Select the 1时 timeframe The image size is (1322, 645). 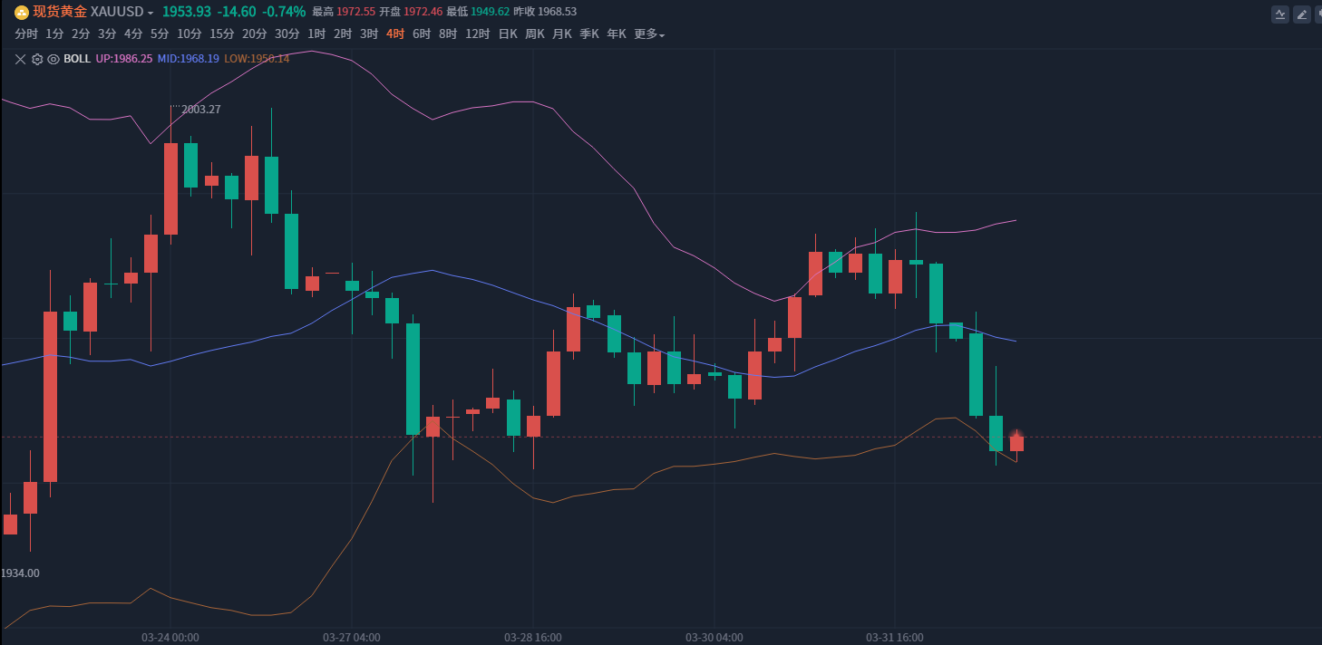pos(316,34)
